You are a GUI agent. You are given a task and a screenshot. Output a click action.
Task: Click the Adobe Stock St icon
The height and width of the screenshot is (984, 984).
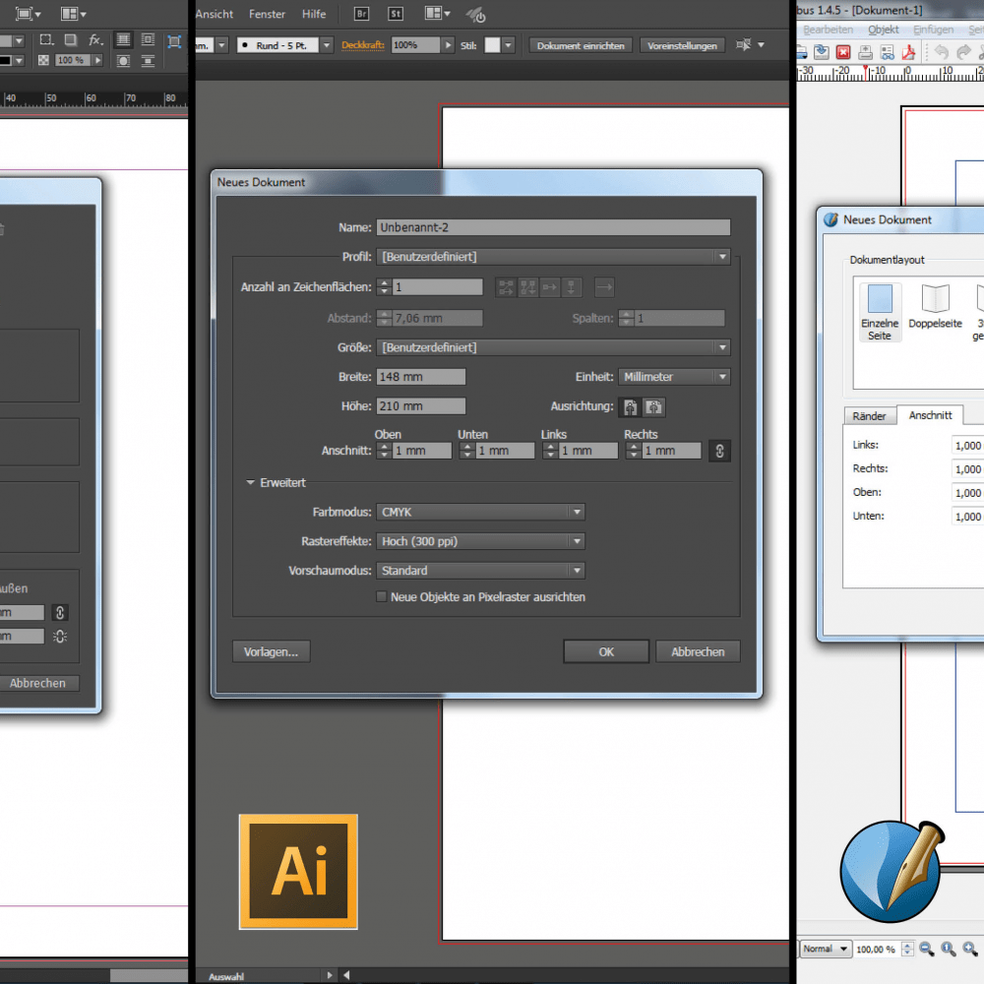(396, 14)
